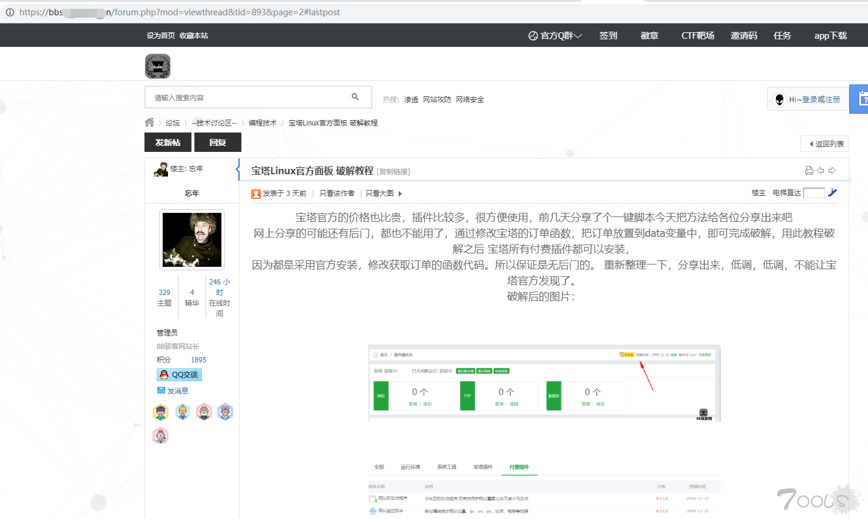Image resolution: width=868 pixels, height=519 pixels.
Task: Expand the 官方Q群 dropdown arrow
Action: 578,36
